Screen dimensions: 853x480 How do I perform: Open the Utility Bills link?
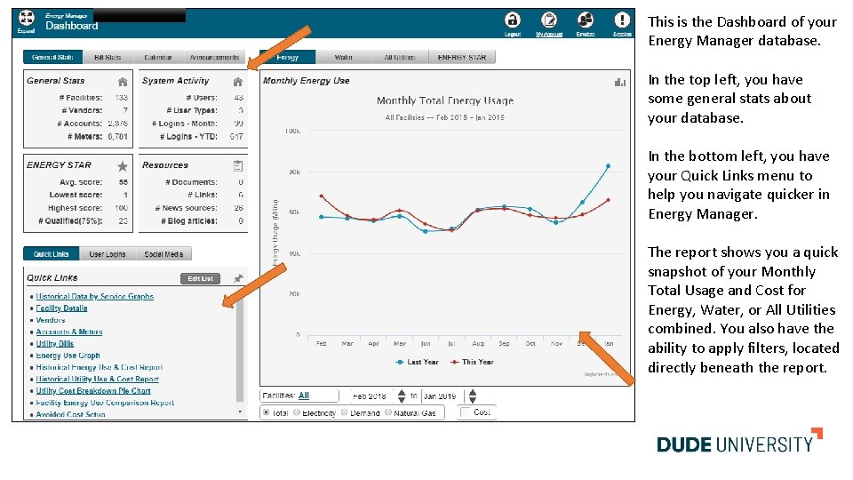coord(55,344)
